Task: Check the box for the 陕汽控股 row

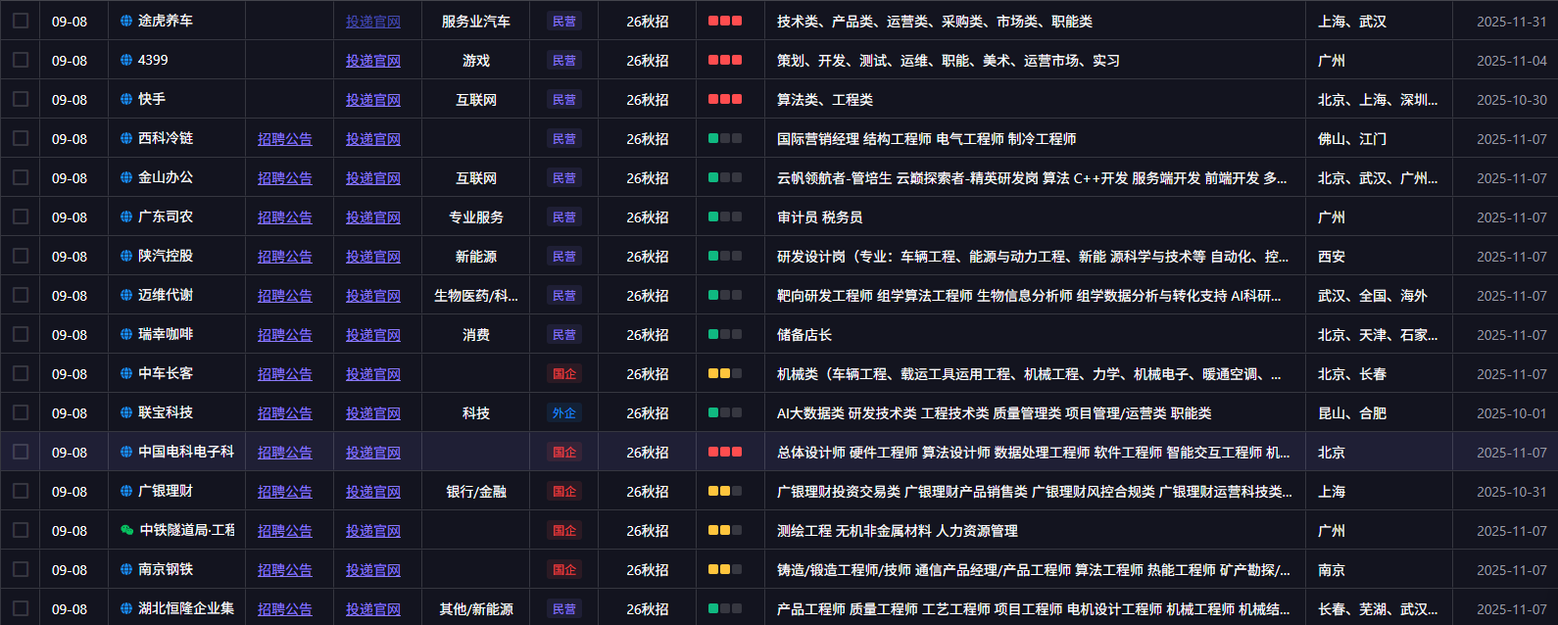Action: (21, 256)
